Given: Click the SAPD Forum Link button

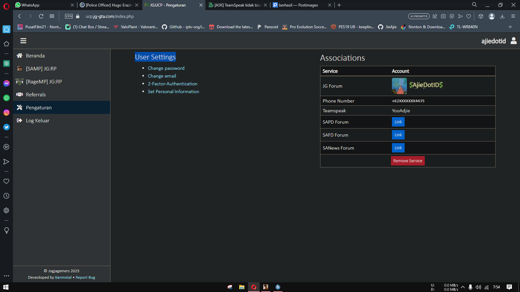Looking at the screenshot, I should click(x=398, y=122).
